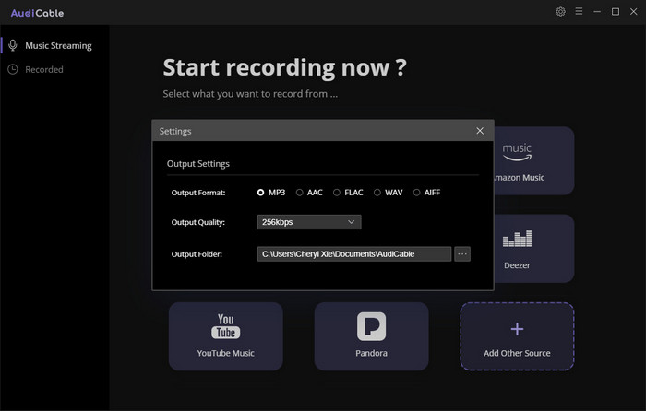Click the Output Folder path field
This screenshot has width=646, height=411.
(x=353, y=253)
